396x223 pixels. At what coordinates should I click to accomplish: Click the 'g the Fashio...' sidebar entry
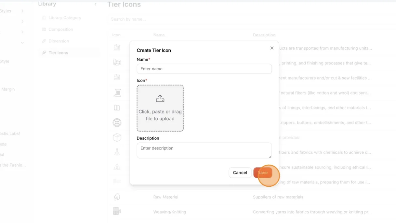pos(13,165)
